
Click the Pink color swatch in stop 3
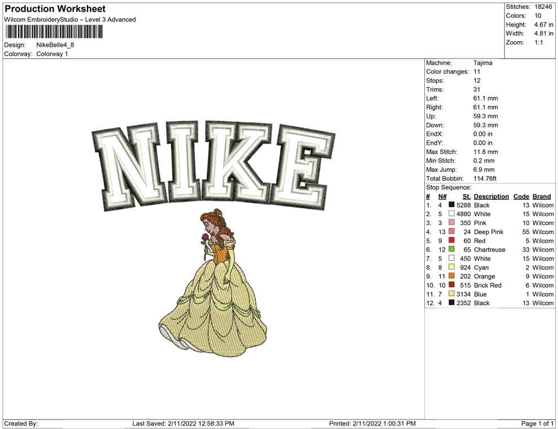pyautogui.click(x=451, y=222)
